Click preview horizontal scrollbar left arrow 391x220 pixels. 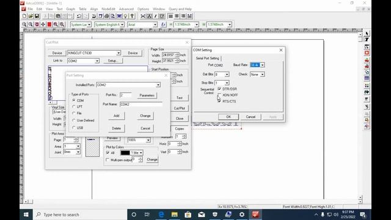(x=50, y=103)
